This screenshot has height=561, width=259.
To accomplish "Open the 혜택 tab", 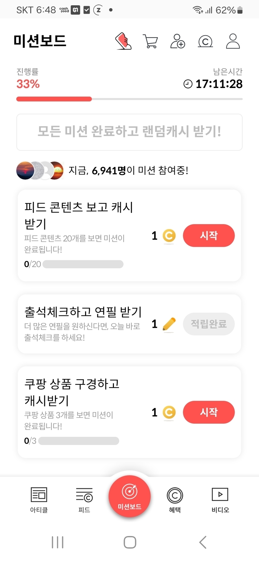I will 175,500.
